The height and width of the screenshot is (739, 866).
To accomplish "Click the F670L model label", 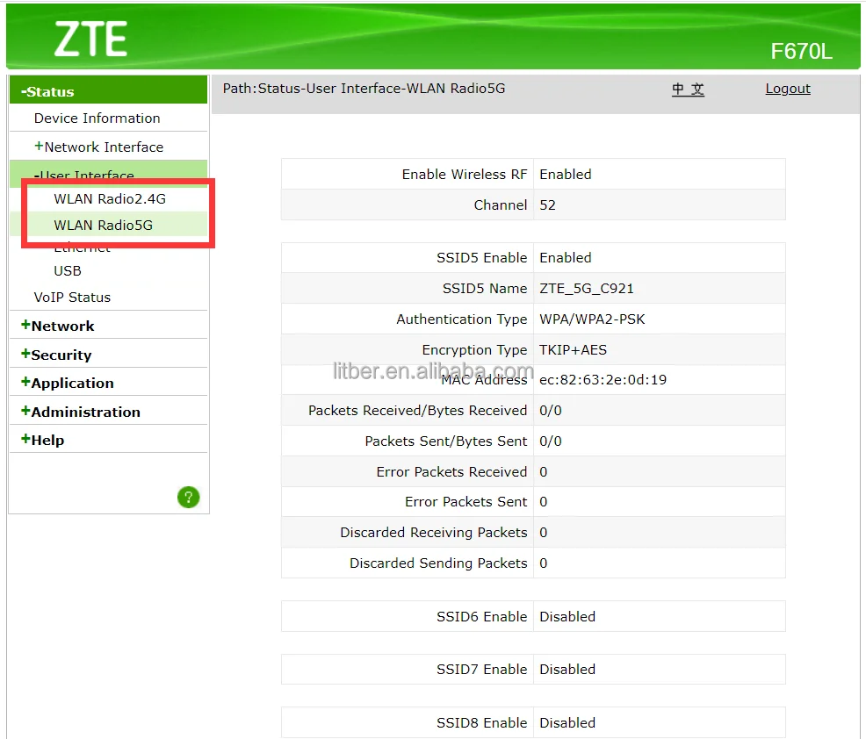I will [801, 51].
